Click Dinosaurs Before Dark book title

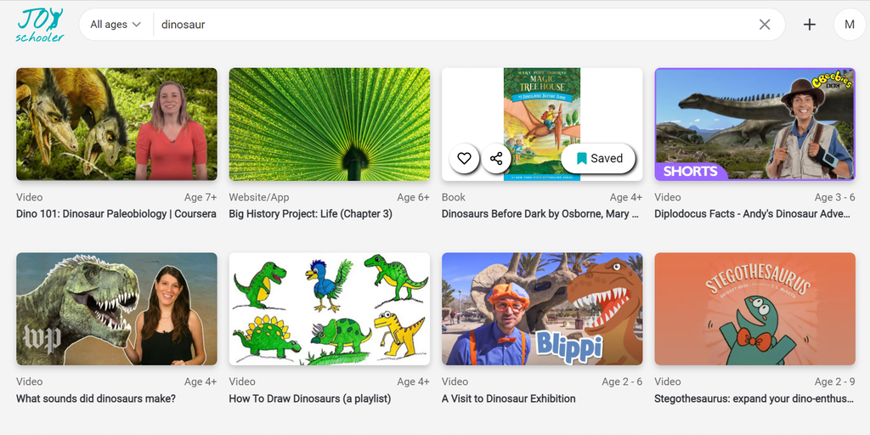535,214
